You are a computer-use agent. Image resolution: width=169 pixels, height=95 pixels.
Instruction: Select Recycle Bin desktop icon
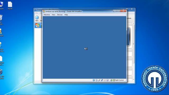[1, 20]
